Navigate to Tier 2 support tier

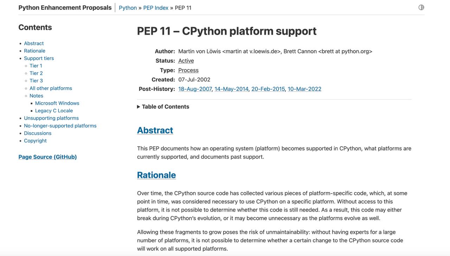pyautogui.click(x=36, y=73)
